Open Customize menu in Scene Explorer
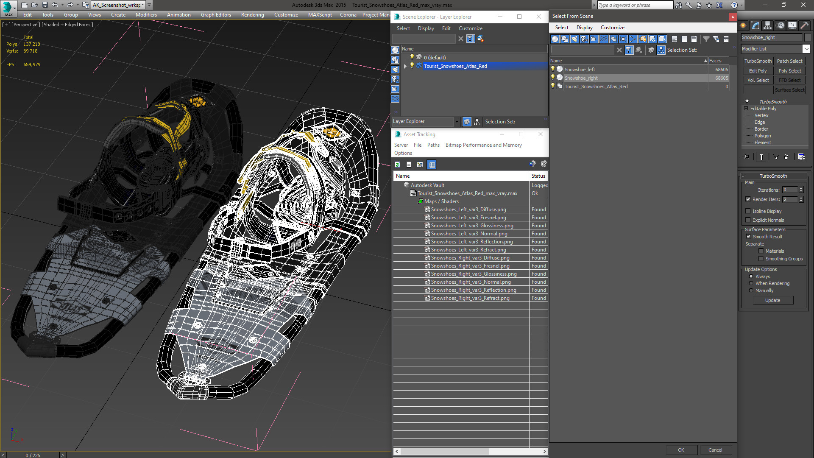 tap(470, 28)
